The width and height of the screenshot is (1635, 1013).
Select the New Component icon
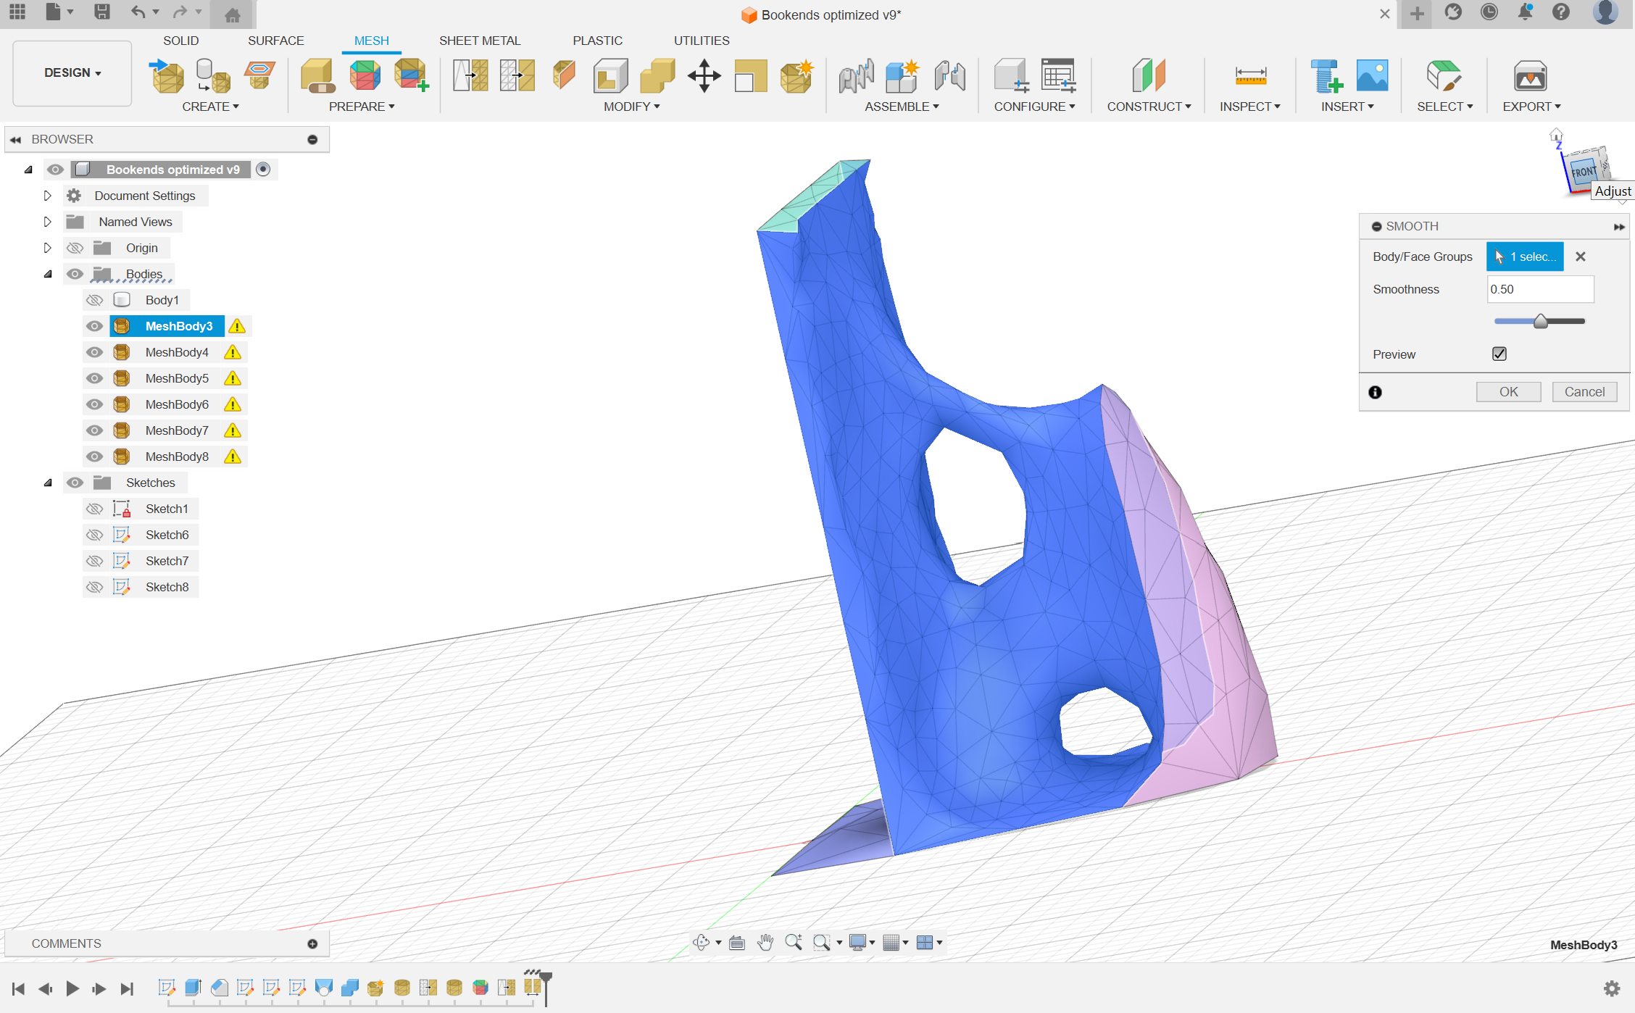click(x=902, y=76)
